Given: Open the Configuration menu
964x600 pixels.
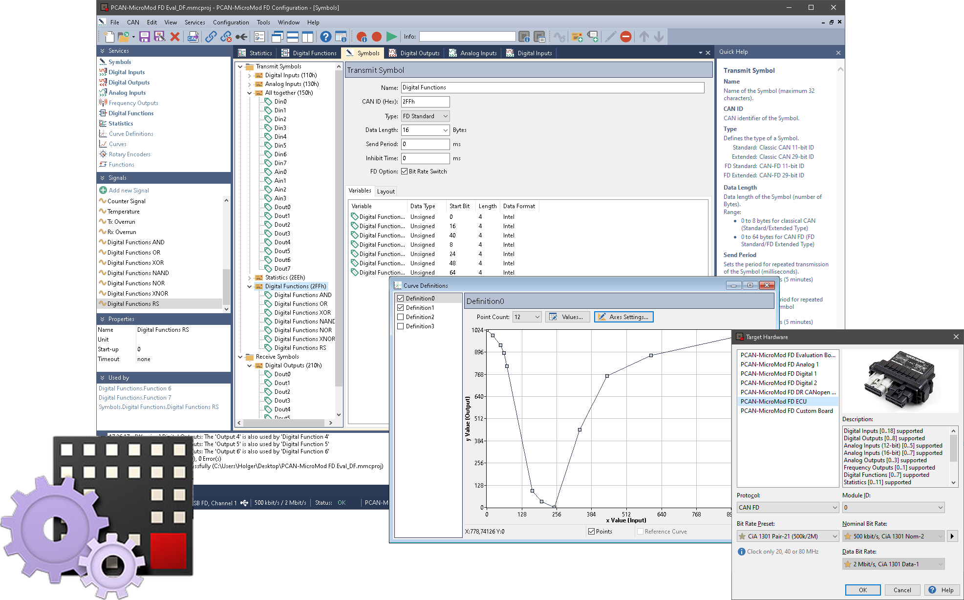Looking at the screenshot, I should (231, 22).
